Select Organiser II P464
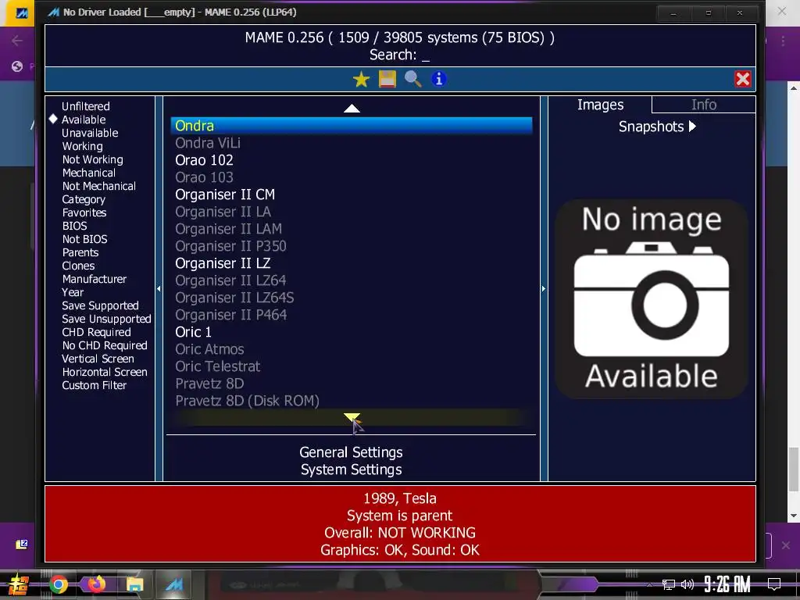Viewport: 800px width, 600px height. [352, 315]
